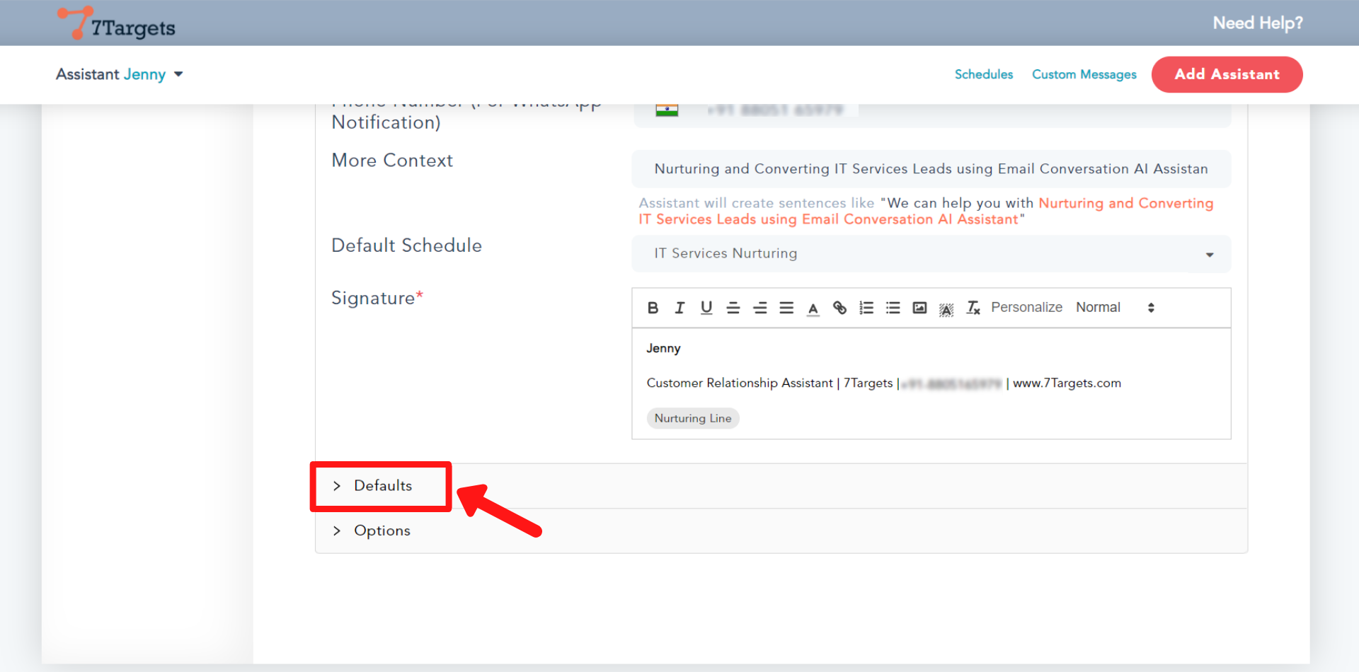Clear text formatting in signature editor

coord(973,308)
